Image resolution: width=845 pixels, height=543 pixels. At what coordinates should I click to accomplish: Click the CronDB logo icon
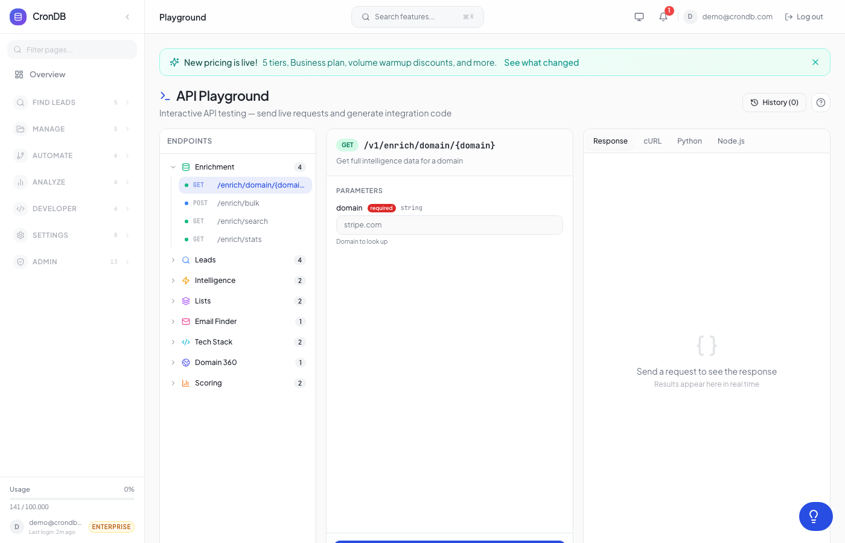coord(18,17)
